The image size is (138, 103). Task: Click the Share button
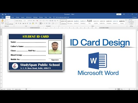tap(135, 17)
